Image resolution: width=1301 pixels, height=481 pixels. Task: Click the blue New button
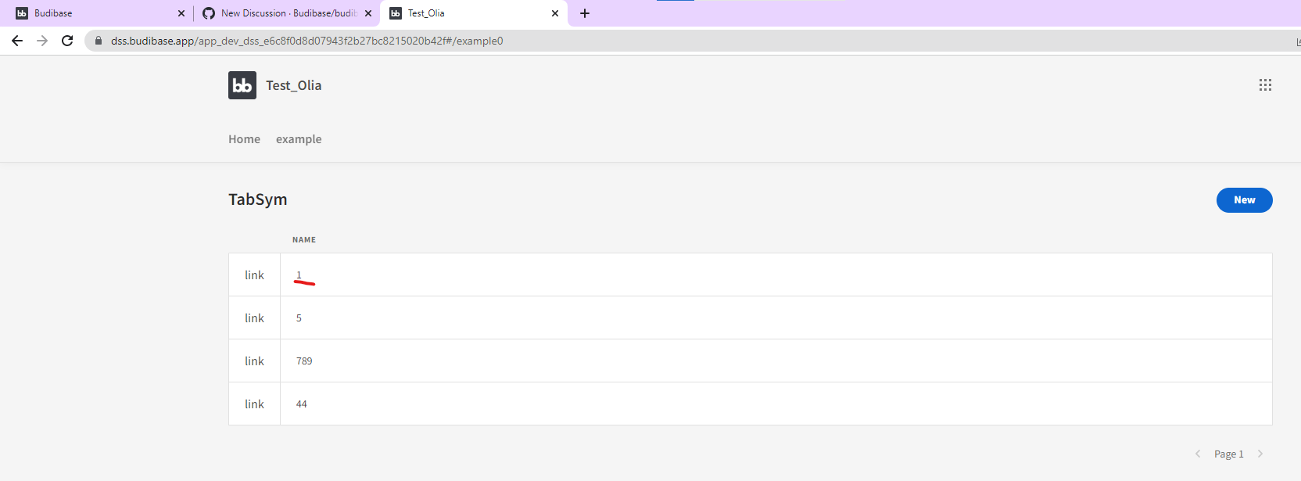pyautogui.click(x=1244, y=200)
